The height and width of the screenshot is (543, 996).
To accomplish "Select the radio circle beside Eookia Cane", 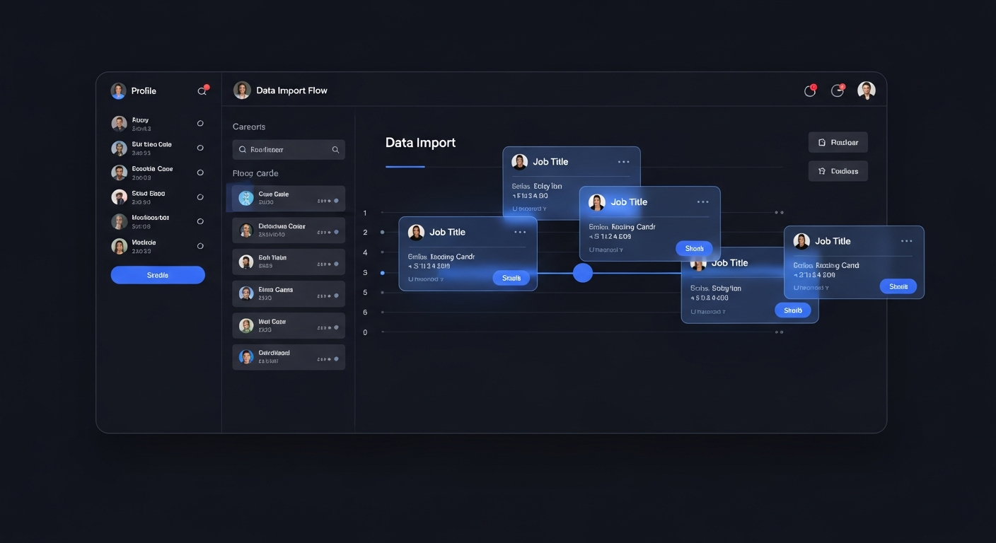I will 200,173.
